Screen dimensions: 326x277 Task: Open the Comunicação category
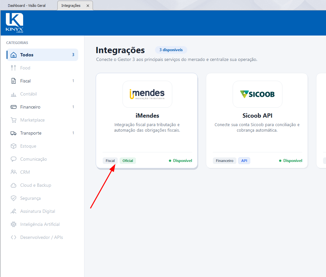pos(42,159)
